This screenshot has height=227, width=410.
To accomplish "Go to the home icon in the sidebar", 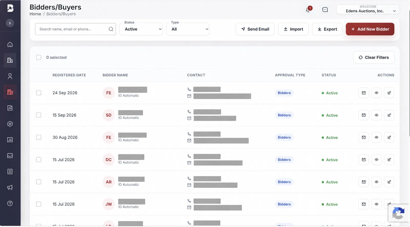I will (10, 44).
